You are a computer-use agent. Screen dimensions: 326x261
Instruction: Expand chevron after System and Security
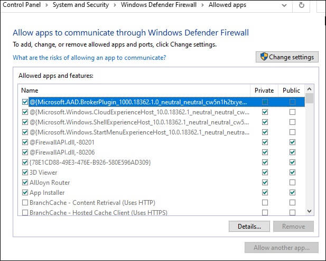tap(115, 5)
